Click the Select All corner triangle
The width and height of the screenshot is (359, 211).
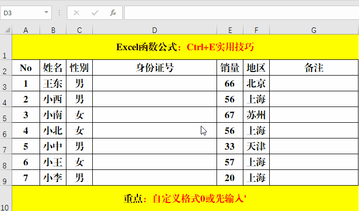tap(8, 30)
